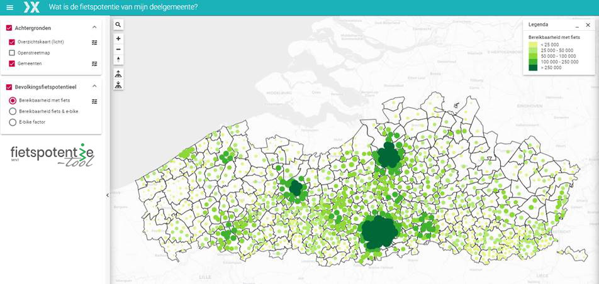Click the Achtergronden section heading text
The image size is (599, 284).
coord(33,28)
